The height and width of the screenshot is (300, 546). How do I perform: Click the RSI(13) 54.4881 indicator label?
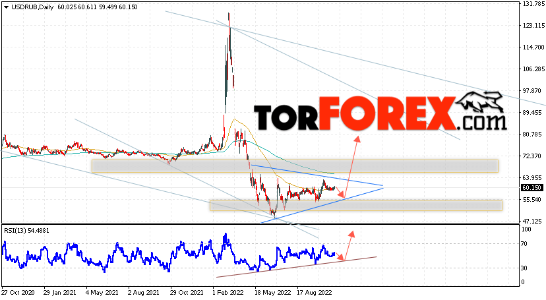(x=27, y=230)
